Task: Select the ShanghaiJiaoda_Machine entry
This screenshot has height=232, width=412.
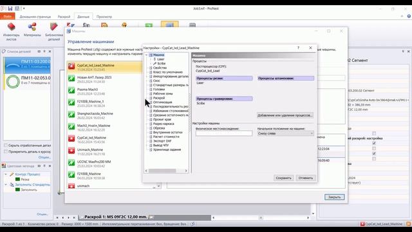Action: pyautogui.click(x=104, y=115)
